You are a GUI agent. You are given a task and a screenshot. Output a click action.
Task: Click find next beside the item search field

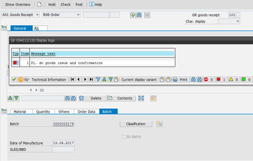[x=74, y=98]
